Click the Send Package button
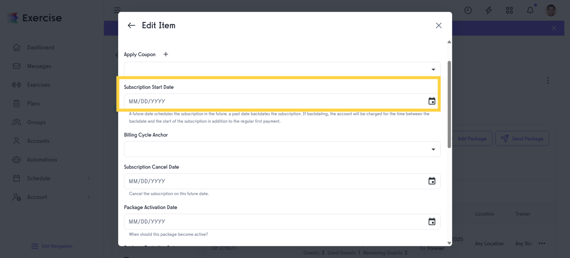 click(522, 138)
